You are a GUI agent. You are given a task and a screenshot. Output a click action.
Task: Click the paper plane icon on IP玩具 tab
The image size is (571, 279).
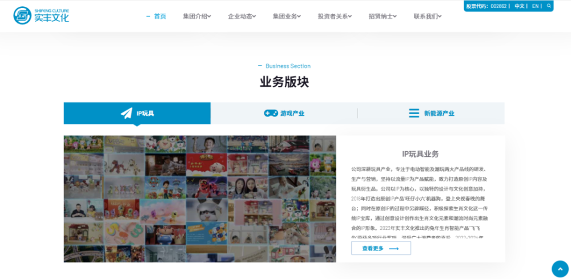coord(126,113)
